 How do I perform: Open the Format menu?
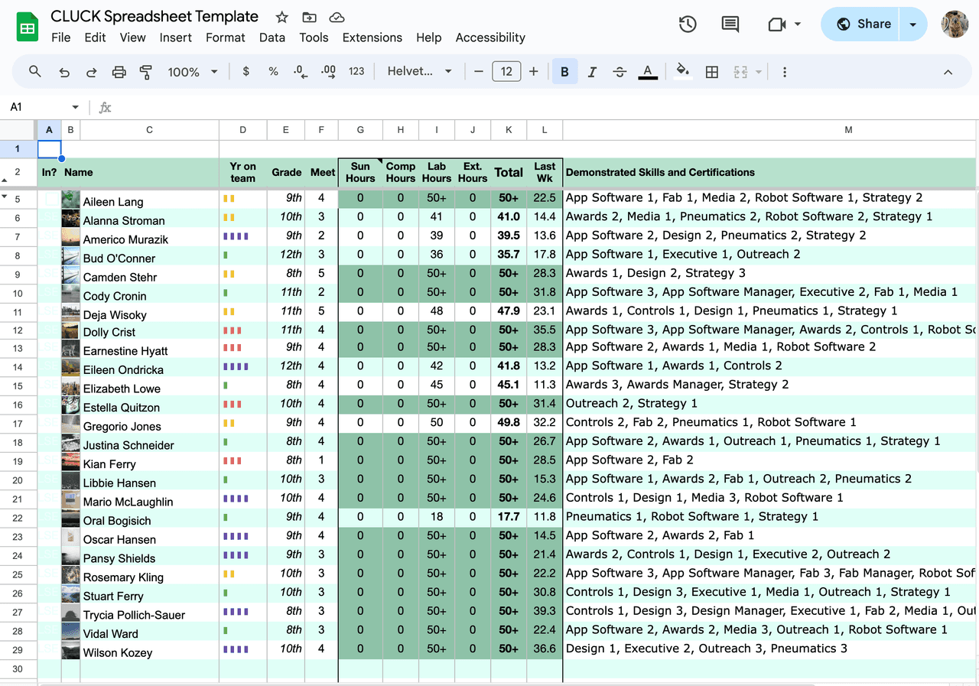(x=225, y=37)
